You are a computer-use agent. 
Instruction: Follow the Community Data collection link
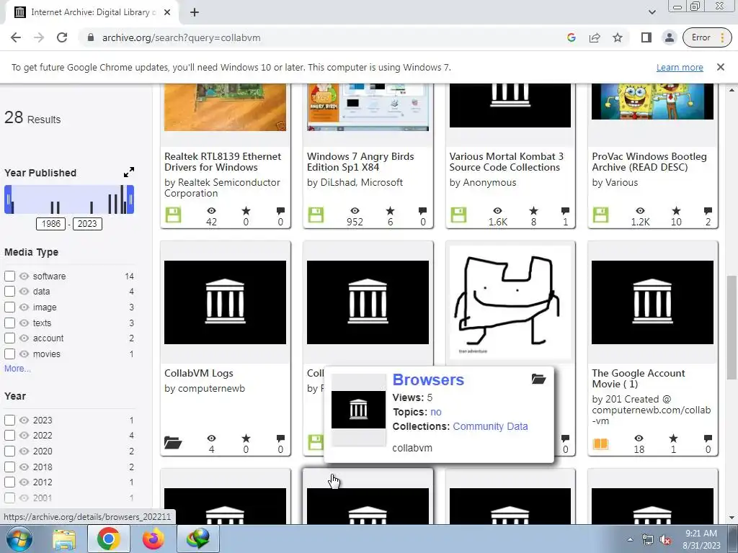(490, 426)
